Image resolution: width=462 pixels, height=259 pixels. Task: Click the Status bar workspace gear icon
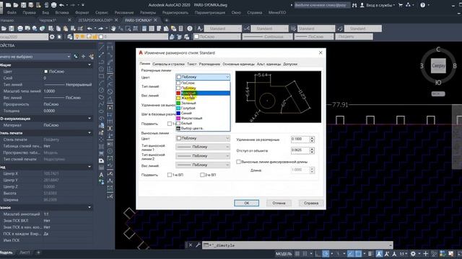413,254
